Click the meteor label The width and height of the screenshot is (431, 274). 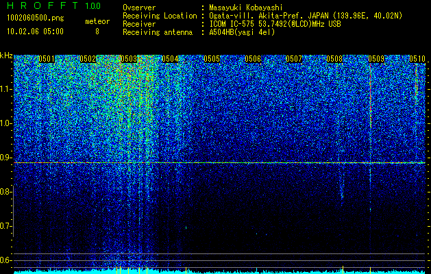97,21
